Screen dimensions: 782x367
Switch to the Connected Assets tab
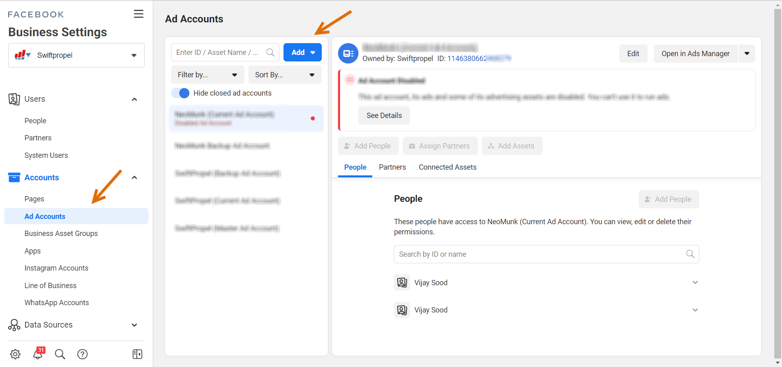pos(447,167)
